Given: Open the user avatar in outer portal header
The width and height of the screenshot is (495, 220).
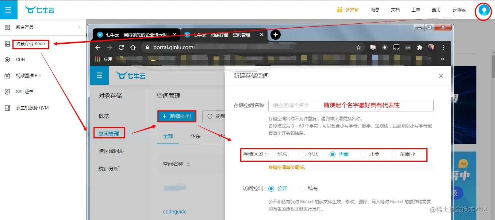Looking at the screenshot, I should coord(484,11).
